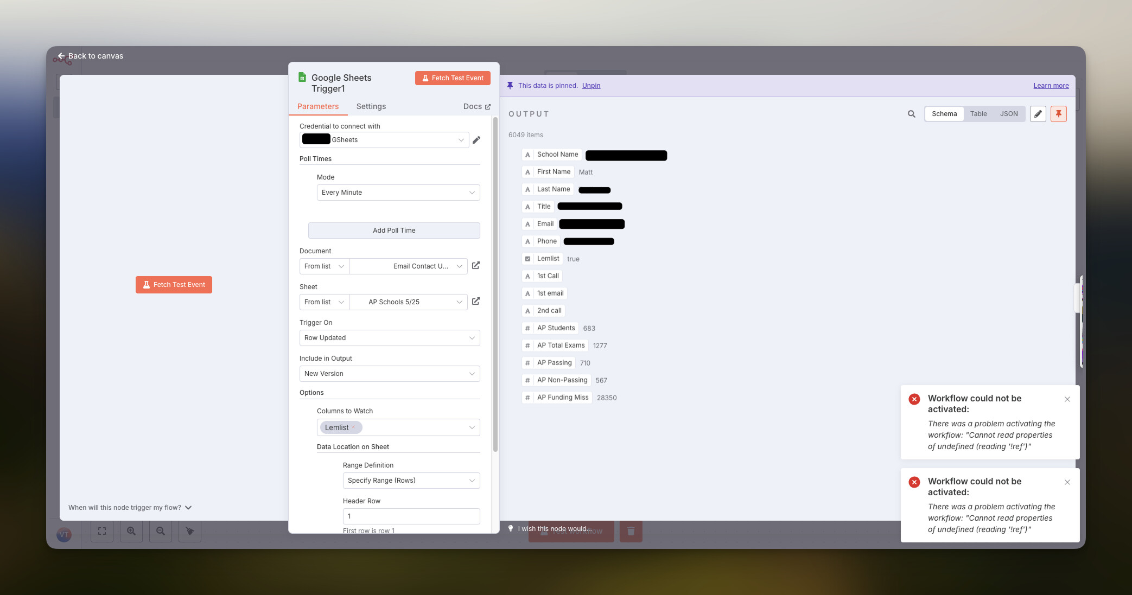Image resolution: width=1132 pixels, height=595 pixels.
Task: Open the document in new tab icon
Action: tap(476, 266)
